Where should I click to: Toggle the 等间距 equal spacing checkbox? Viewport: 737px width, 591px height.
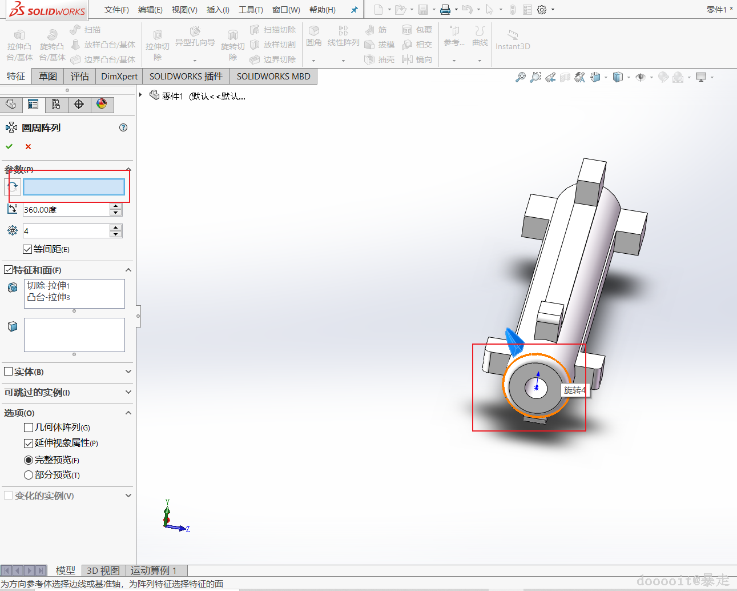click(27, 249)
